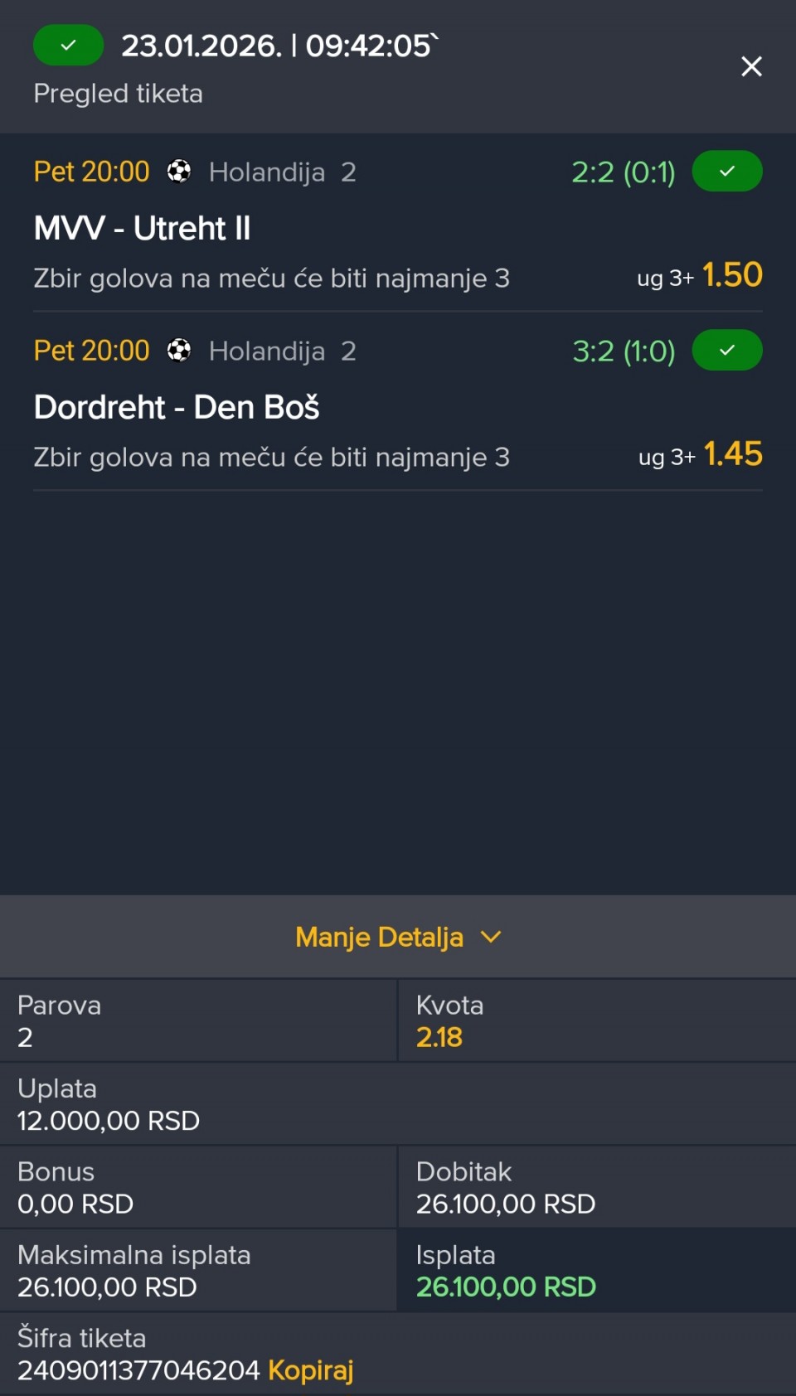The height and width of the screenshot is (1396, 796).
Task: Click the 2:2 (0:1) result score
Action: pos(623,172)
